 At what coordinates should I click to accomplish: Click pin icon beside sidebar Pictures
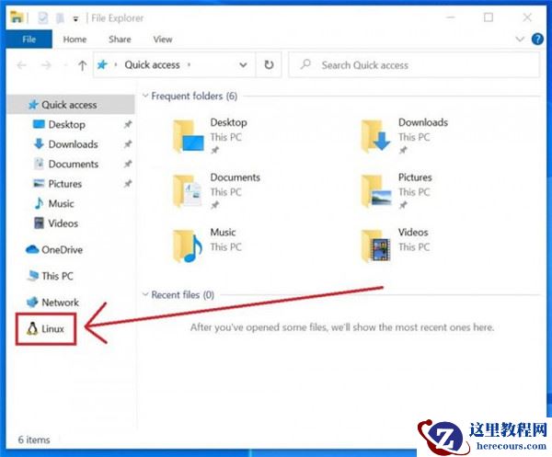point(128,184)
